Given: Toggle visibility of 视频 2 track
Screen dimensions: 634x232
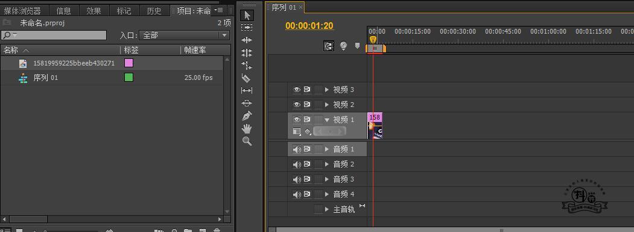Looking at the screenshot, I should coord(297,105).
